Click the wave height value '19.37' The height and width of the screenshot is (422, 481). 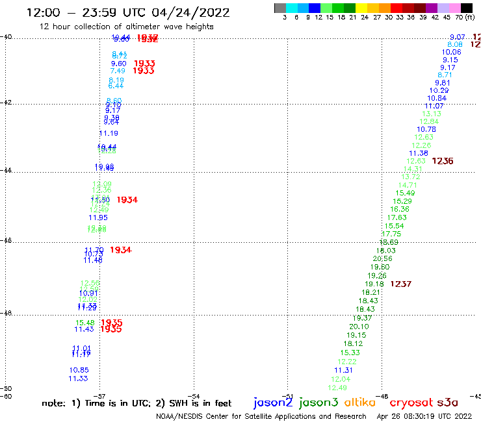(362, 318)
